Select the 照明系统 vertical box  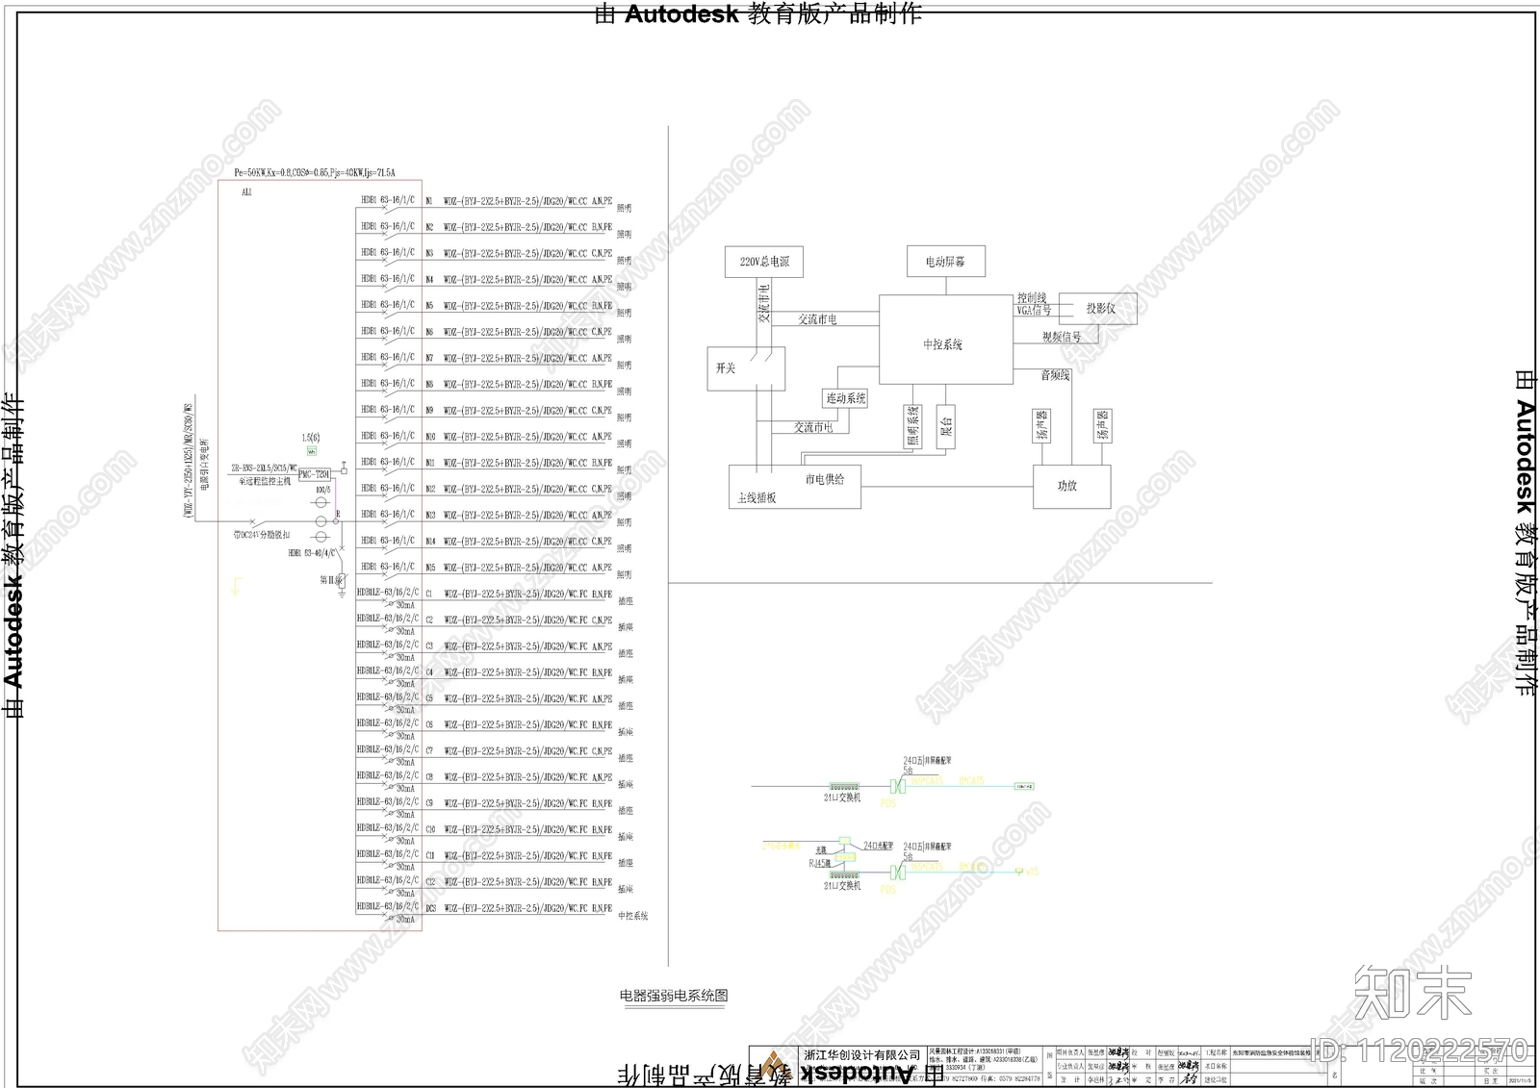[913, 425]
